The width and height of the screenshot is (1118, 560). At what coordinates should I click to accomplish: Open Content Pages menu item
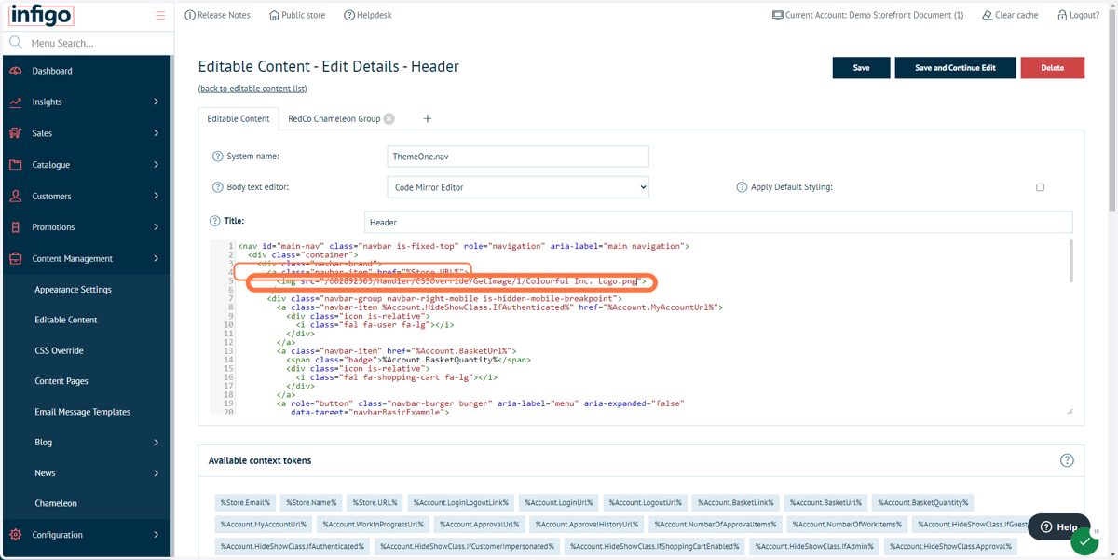61,381
